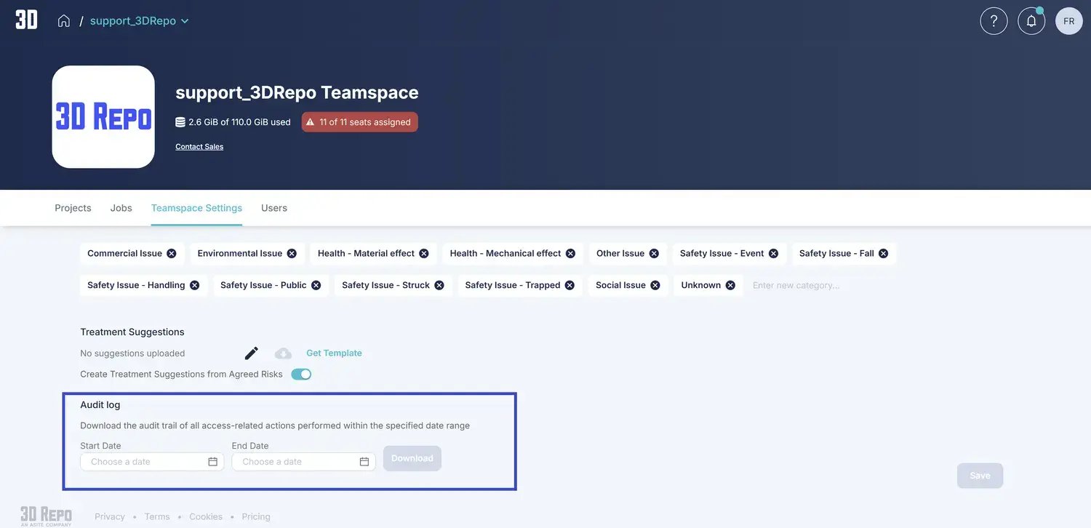Click the Get Template link

coord(334,353)
